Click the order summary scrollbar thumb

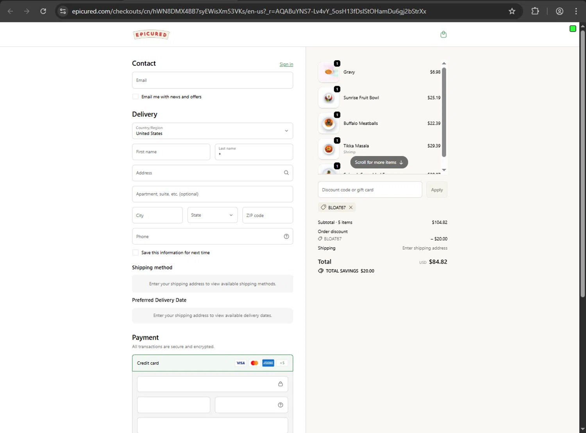coord(444,112)
